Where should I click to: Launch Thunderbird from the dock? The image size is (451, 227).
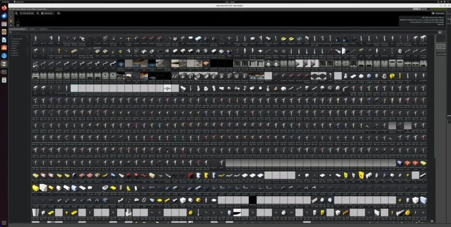click(4, 16)
